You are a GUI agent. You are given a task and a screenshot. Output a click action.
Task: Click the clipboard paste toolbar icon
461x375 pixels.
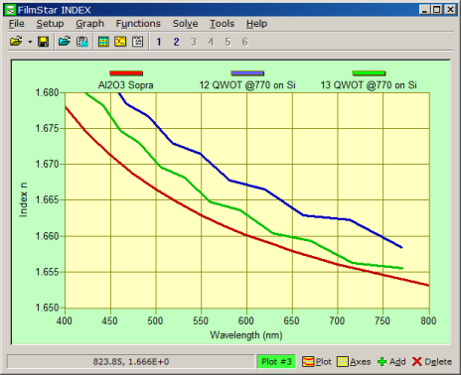81,42
